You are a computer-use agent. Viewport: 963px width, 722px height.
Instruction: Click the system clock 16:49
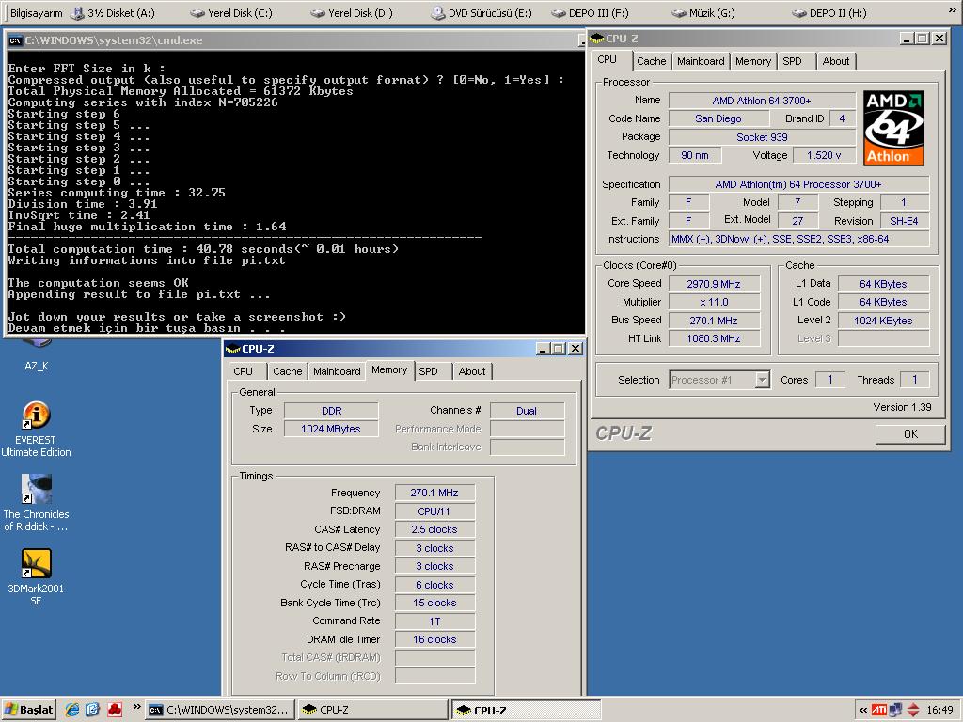tap(939, 711)
